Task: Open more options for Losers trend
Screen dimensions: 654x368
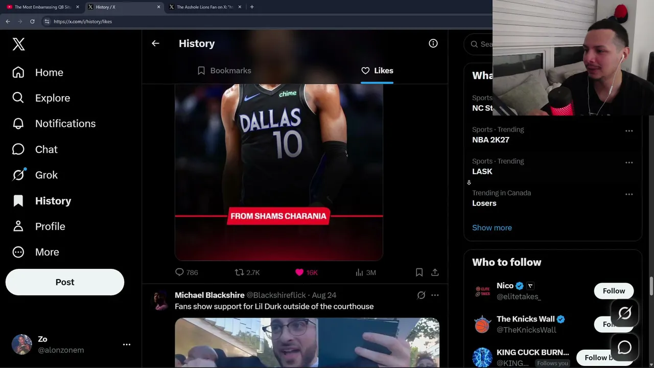Action: coord(629,194)
